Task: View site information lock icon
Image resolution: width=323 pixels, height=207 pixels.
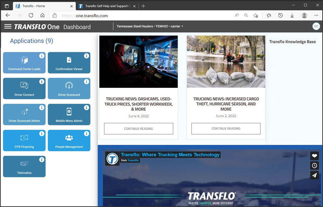Action: point(55,16)
